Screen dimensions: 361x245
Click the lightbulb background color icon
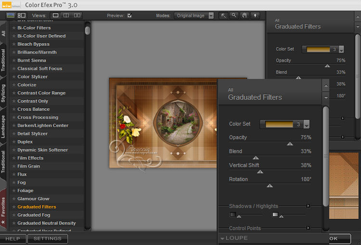click(x=254, y=15)
